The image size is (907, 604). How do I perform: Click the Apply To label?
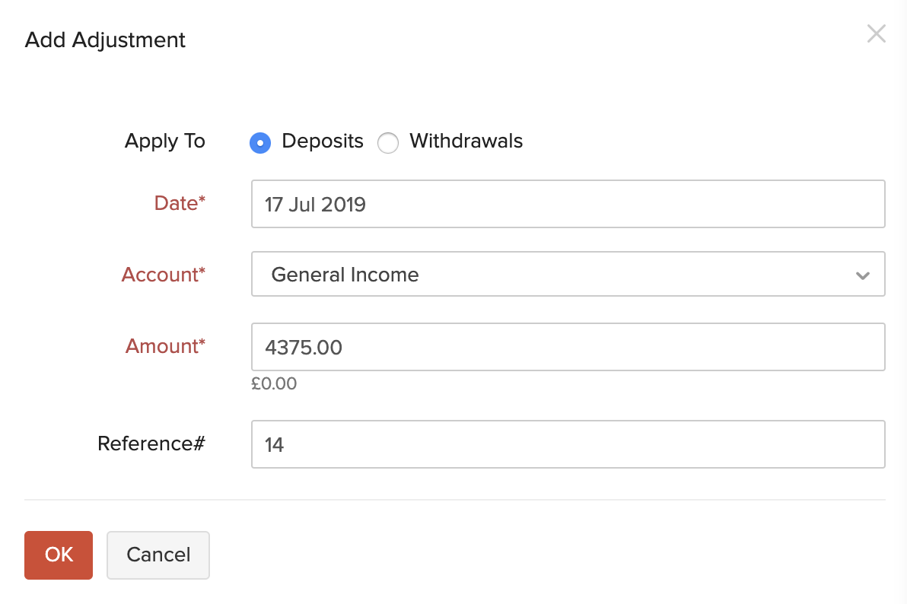164,141
